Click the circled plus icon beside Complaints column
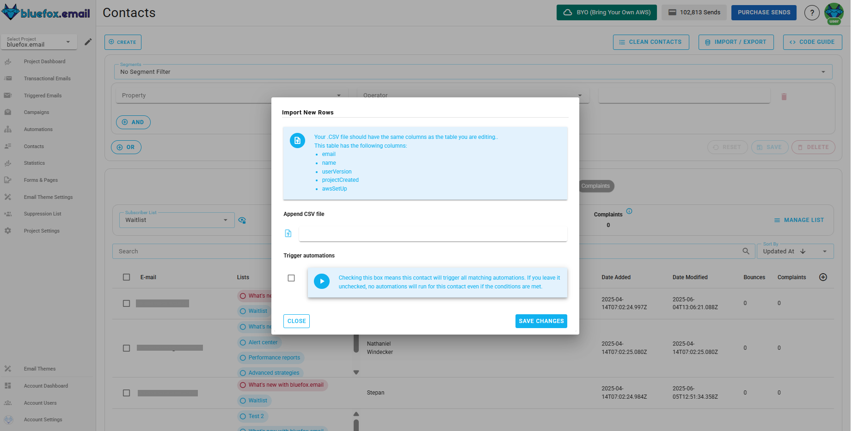The image size is (852, 431). pyautogui.click(x=823, y=277)
